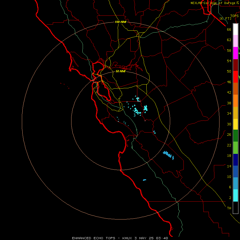Click legend value "34"
Image resolution: width=240 pixels, height=240 pixels.
pyautogui.click(x=229, y=114)
